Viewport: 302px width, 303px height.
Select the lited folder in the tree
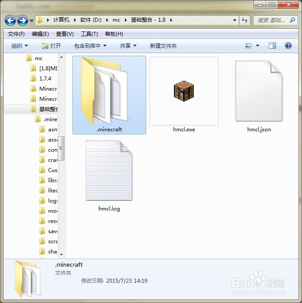pos(49,190)
